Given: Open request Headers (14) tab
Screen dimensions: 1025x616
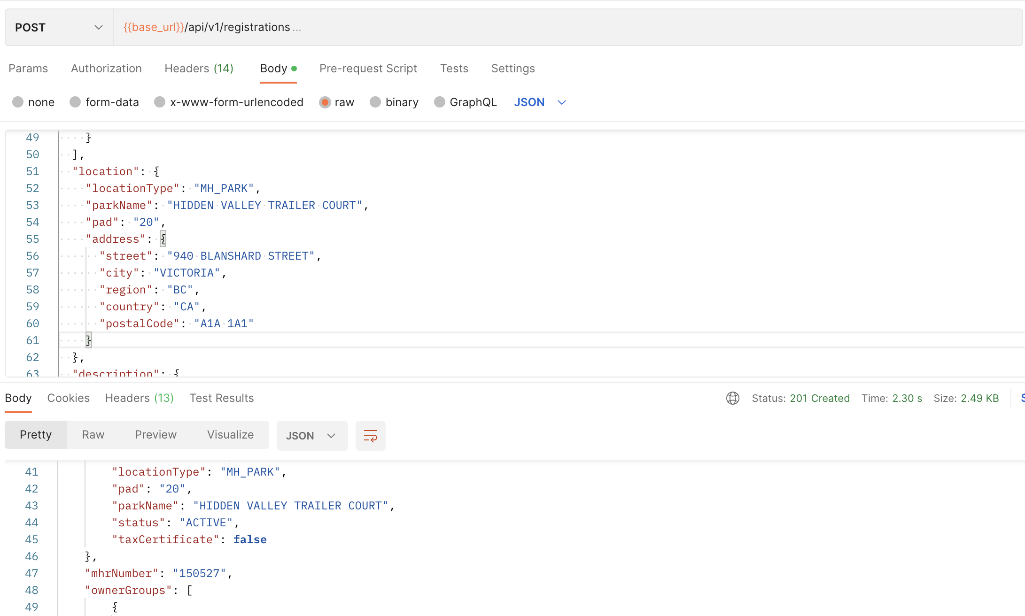Looking at the screenshot, I should click(x=199, y=69).
